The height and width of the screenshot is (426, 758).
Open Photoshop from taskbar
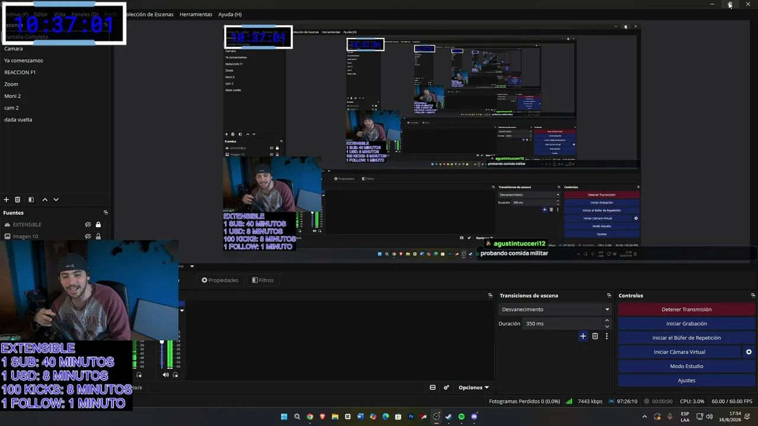point(411,417)
